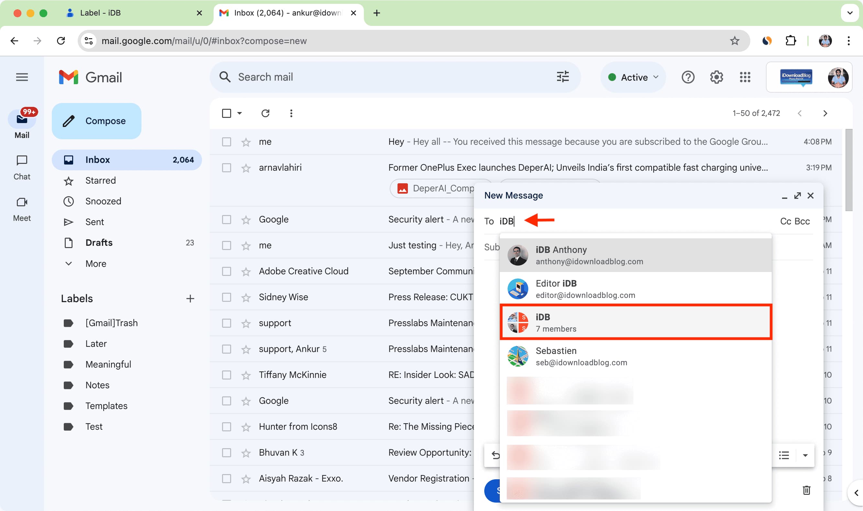This screenshot has width=863, height=511.
Task: Open Active status dropdown
Action: [633, 77]
